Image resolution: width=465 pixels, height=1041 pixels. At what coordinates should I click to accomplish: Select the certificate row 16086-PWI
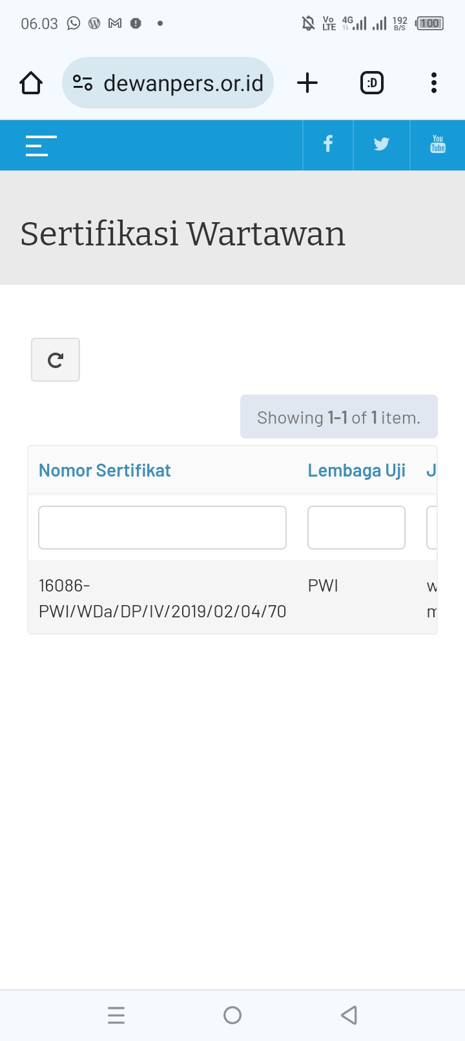[232, 598]
